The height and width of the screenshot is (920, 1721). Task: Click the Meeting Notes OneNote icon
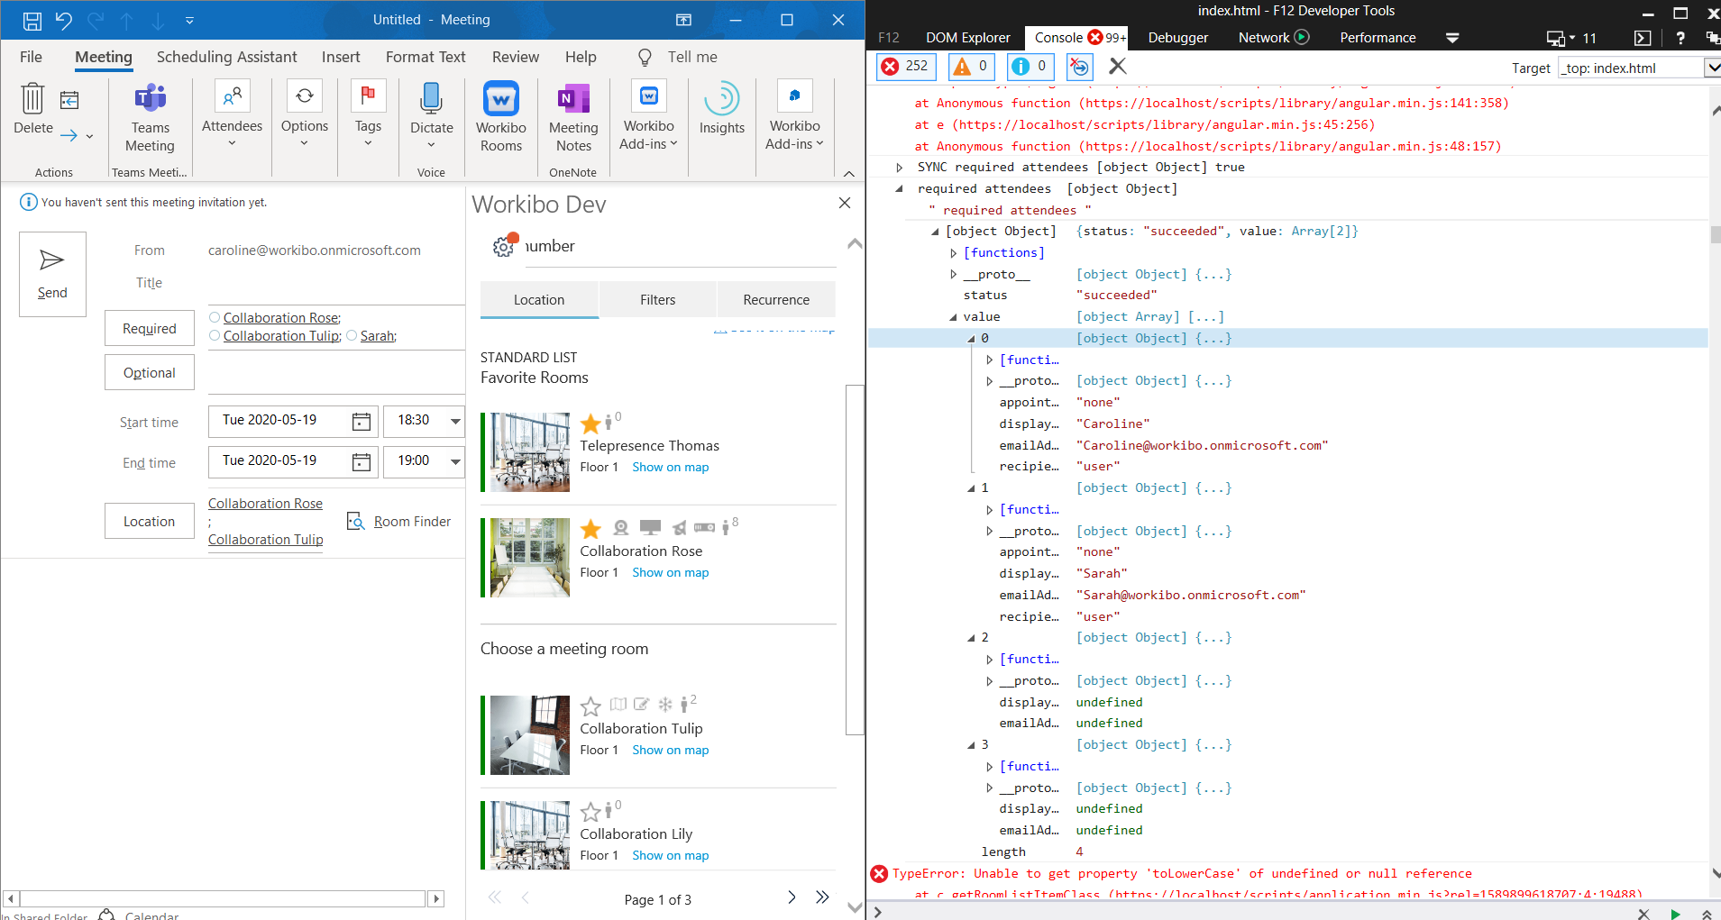coord(572,99)
